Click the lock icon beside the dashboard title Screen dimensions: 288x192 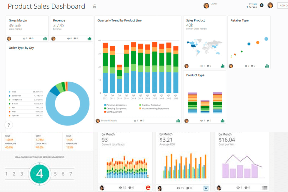94,6
